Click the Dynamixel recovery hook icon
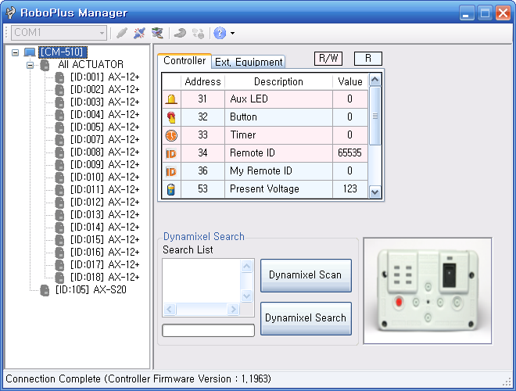The width and height of the screenshot is (516, 391). pos(180,33)
